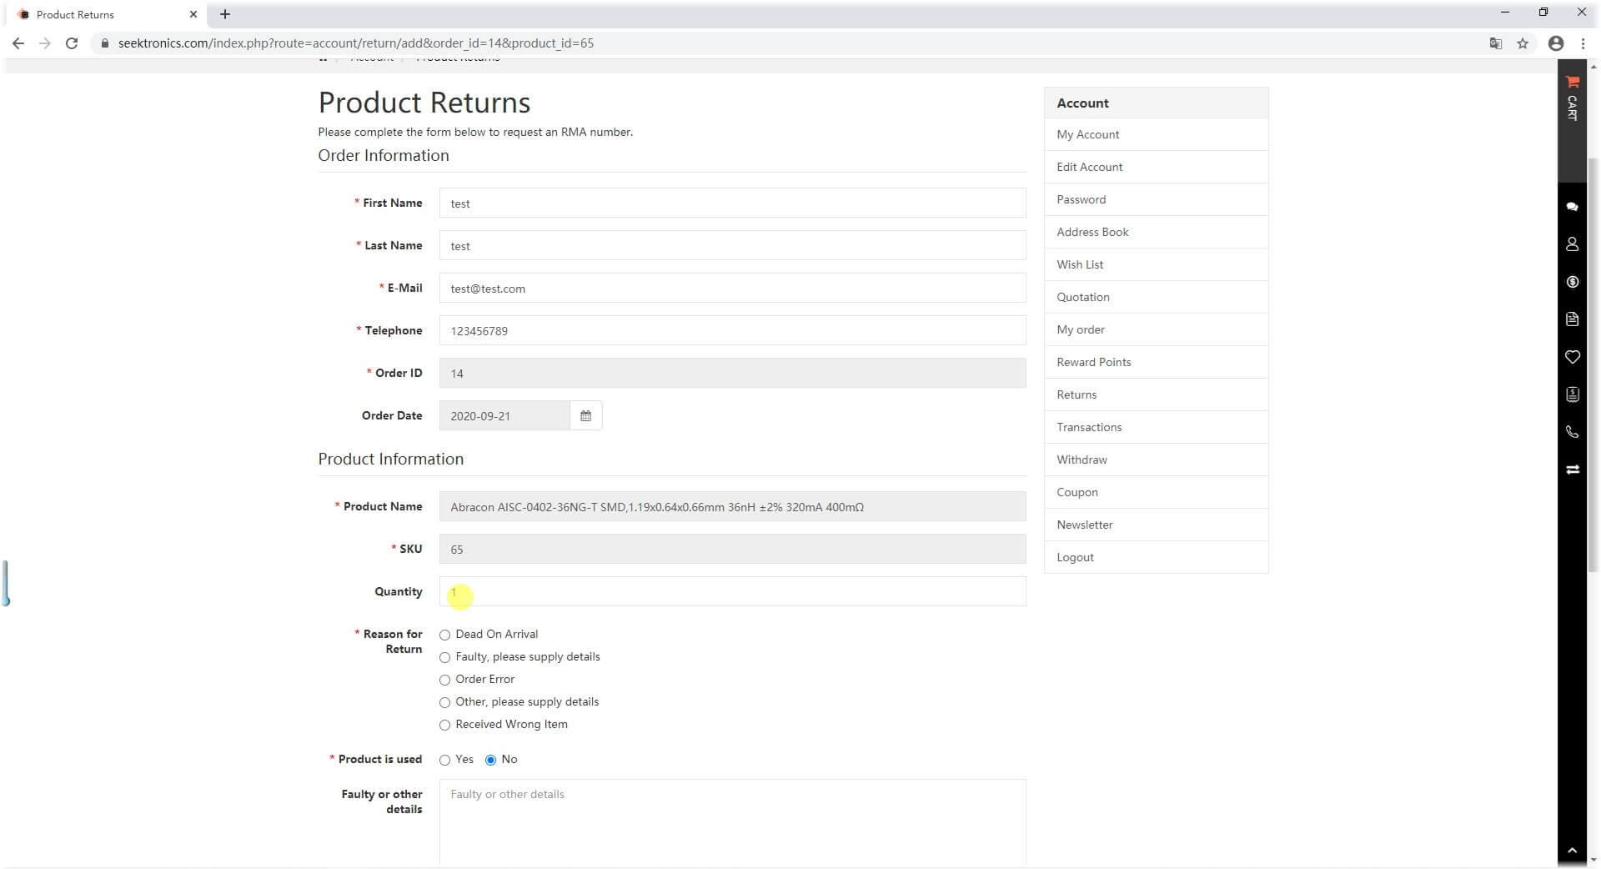The image size is (1601, 869).
Task: Log out via Logout link
Action: (x=1156, y=557)
